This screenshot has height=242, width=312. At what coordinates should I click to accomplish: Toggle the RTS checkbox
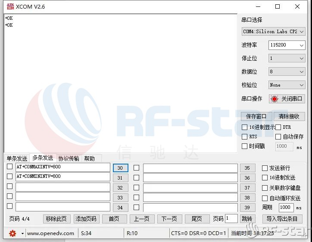[x=244, y=137]
